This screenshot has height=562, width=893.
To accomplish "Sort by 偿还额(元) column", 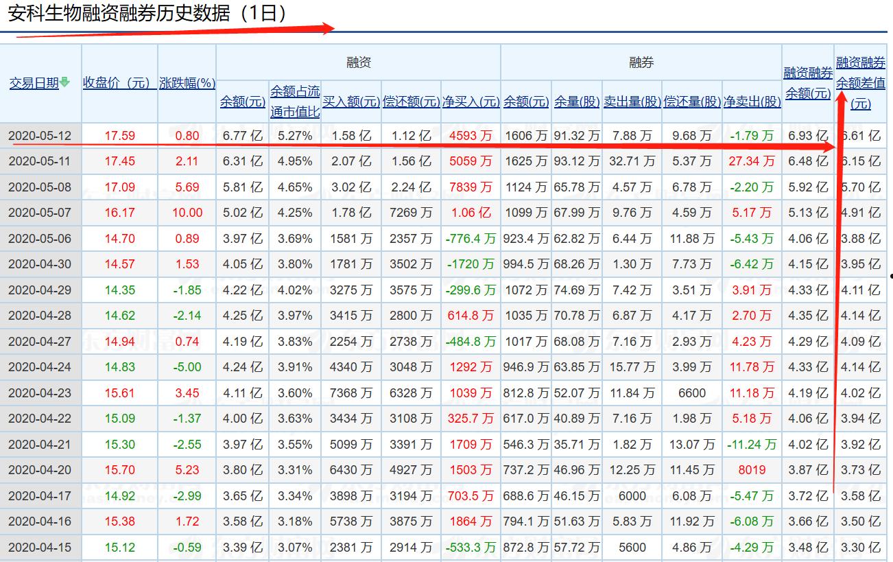I will [x=411, y=102].
